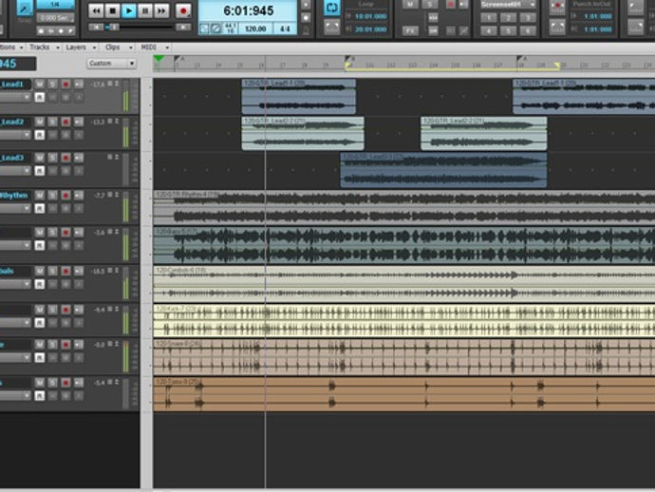Screen dimensions: 655x492
Task: Select screenset button 2
Action: [509, 17]
